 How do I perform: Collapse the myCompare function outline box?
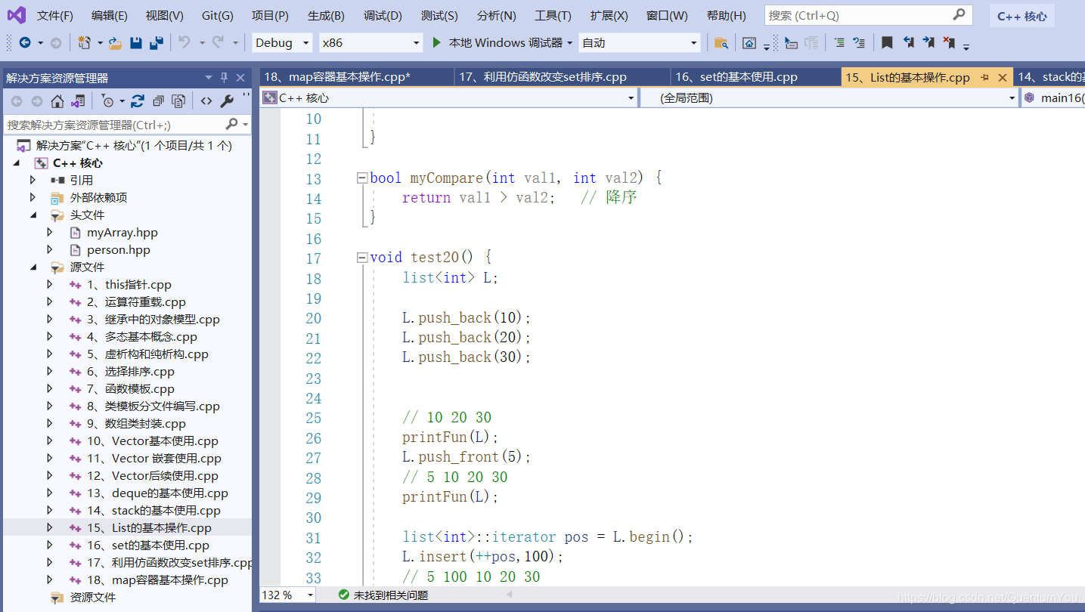coord(362,178)
